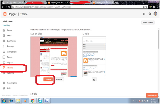
Task: Follow the View blog link
Action: 6,25
